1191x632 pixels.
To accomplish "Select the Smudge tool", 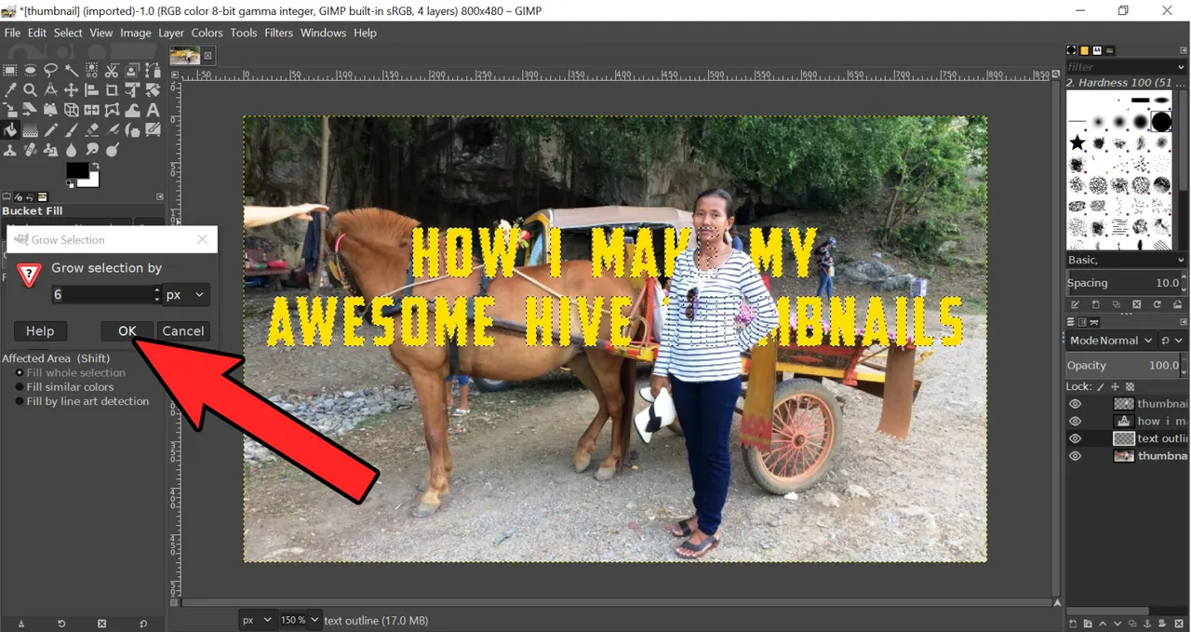I will coord(91,150).
